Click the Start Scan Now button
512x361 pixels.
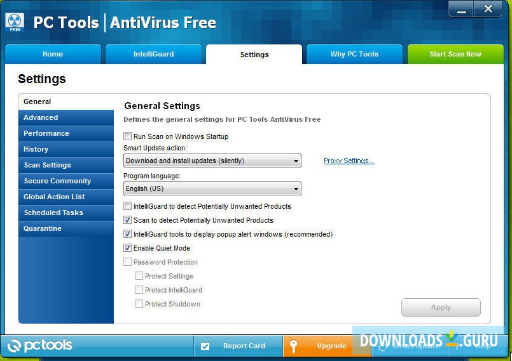[x=455, y=54]
